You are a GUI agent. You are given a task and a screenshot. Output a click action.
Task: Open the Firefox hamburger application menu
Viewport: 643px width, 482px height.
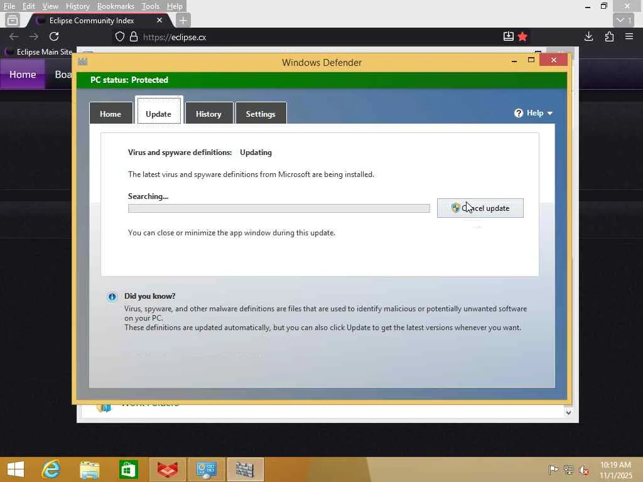pyautogui.click(x=629, y=36)
